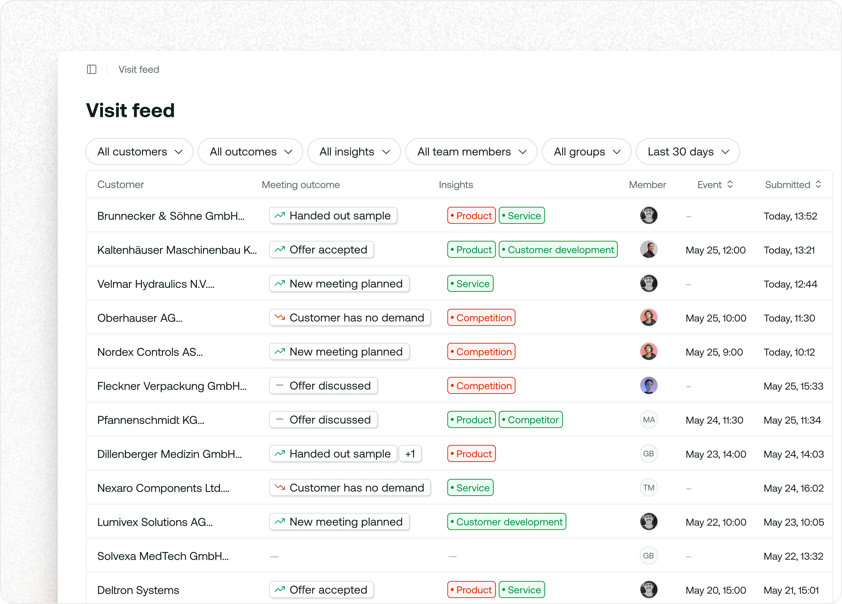Click green Product insight in Kaltenhäuser row
This screenshot has width=842, height=604.
[471, 249]
